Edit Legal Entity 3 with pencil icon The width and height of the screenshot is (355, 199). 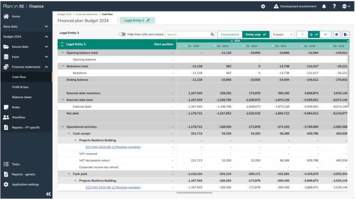tap(148, 20)
